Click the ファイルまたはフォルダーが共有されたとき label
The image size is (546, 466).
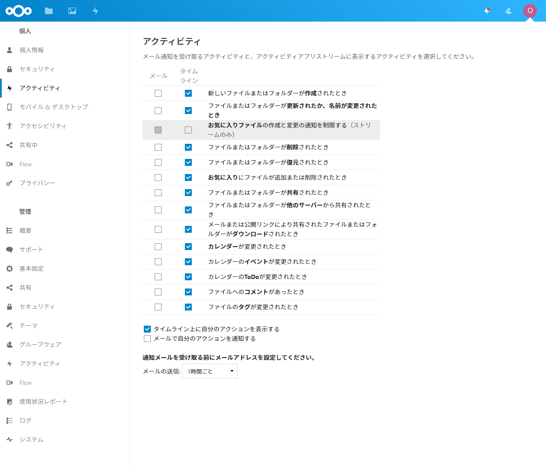click(x=268, y=193)
